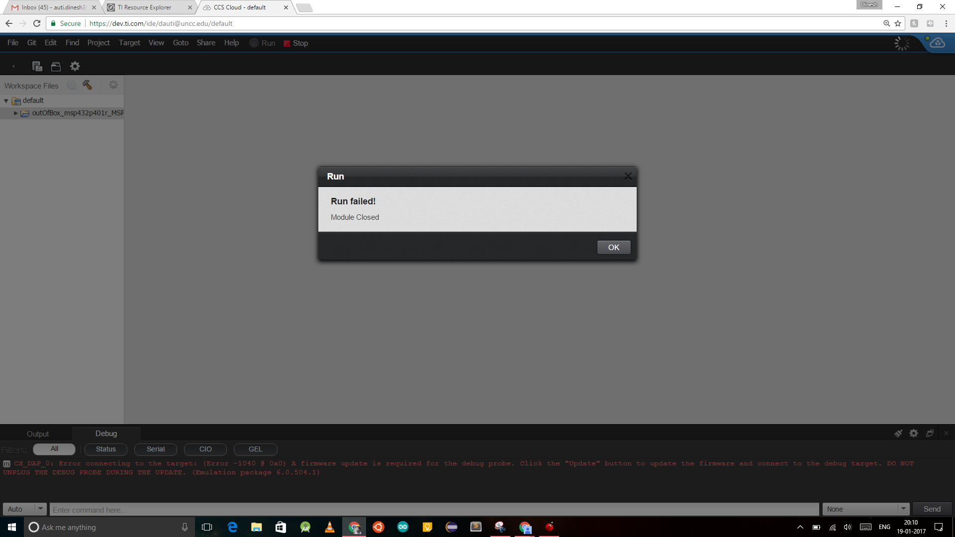
Task: Close the Run dialog with X
Action: 628,177
